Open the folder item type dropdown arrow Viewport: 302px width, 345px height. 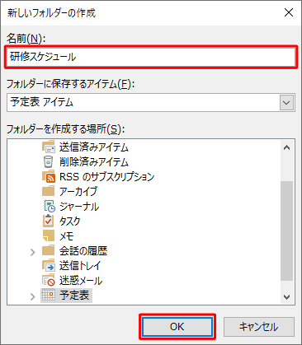[286, 103]
